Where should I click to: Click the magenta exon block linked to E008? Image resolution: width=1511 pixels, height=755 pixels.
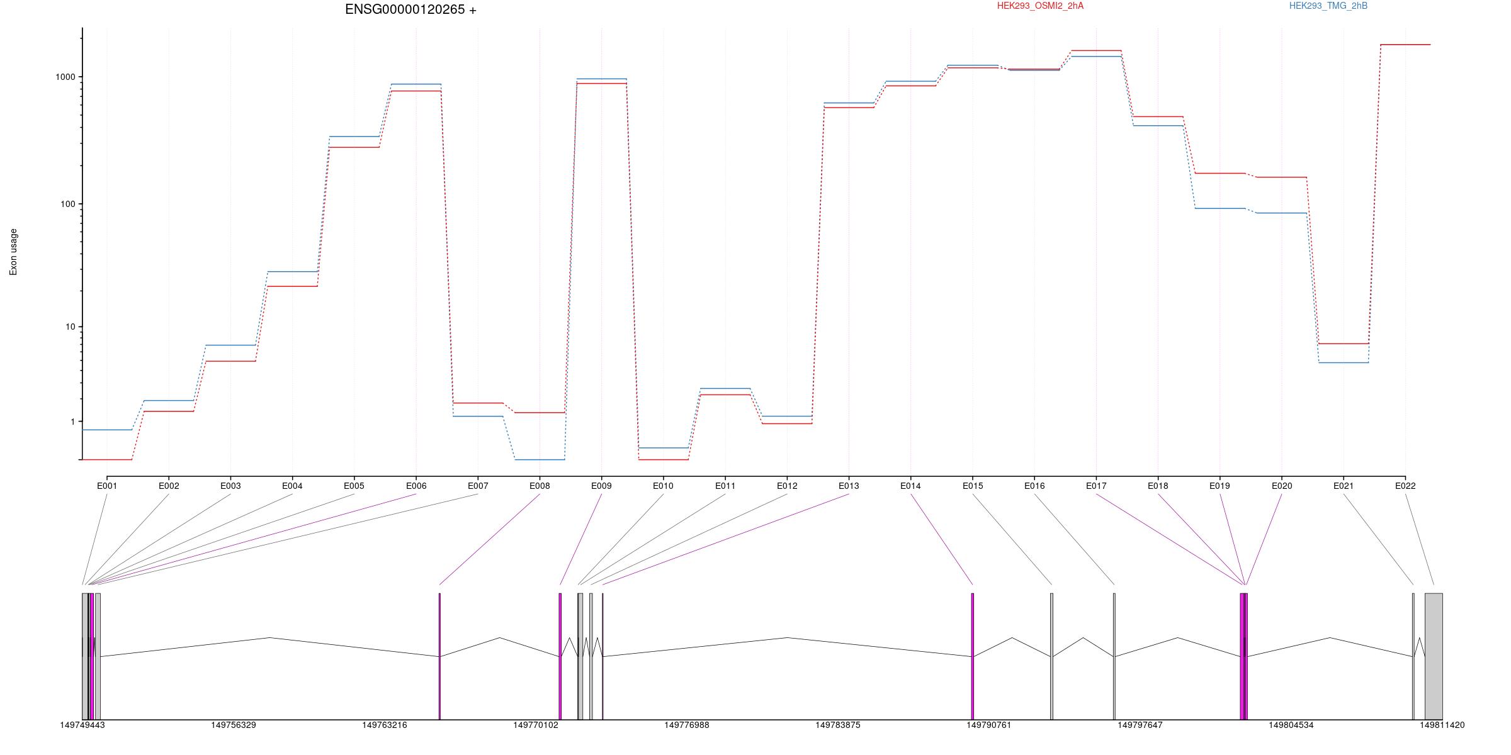(x=440, y=656)
